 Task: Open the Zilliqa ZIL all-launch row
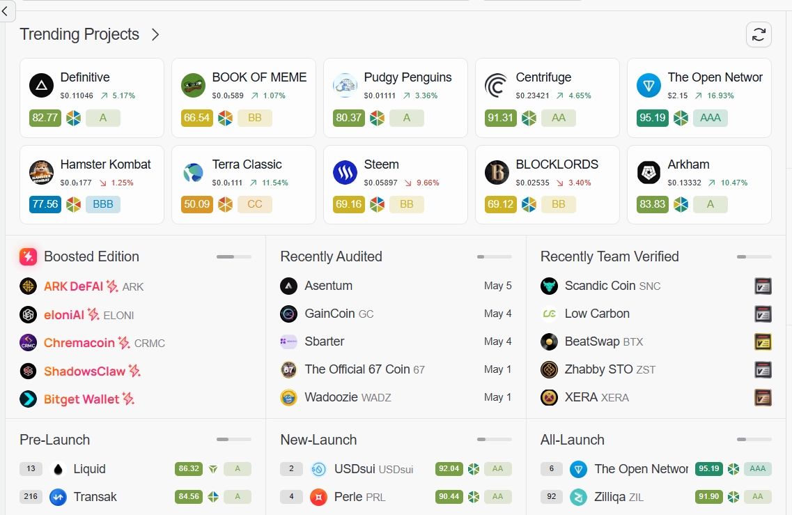point(656,497)
